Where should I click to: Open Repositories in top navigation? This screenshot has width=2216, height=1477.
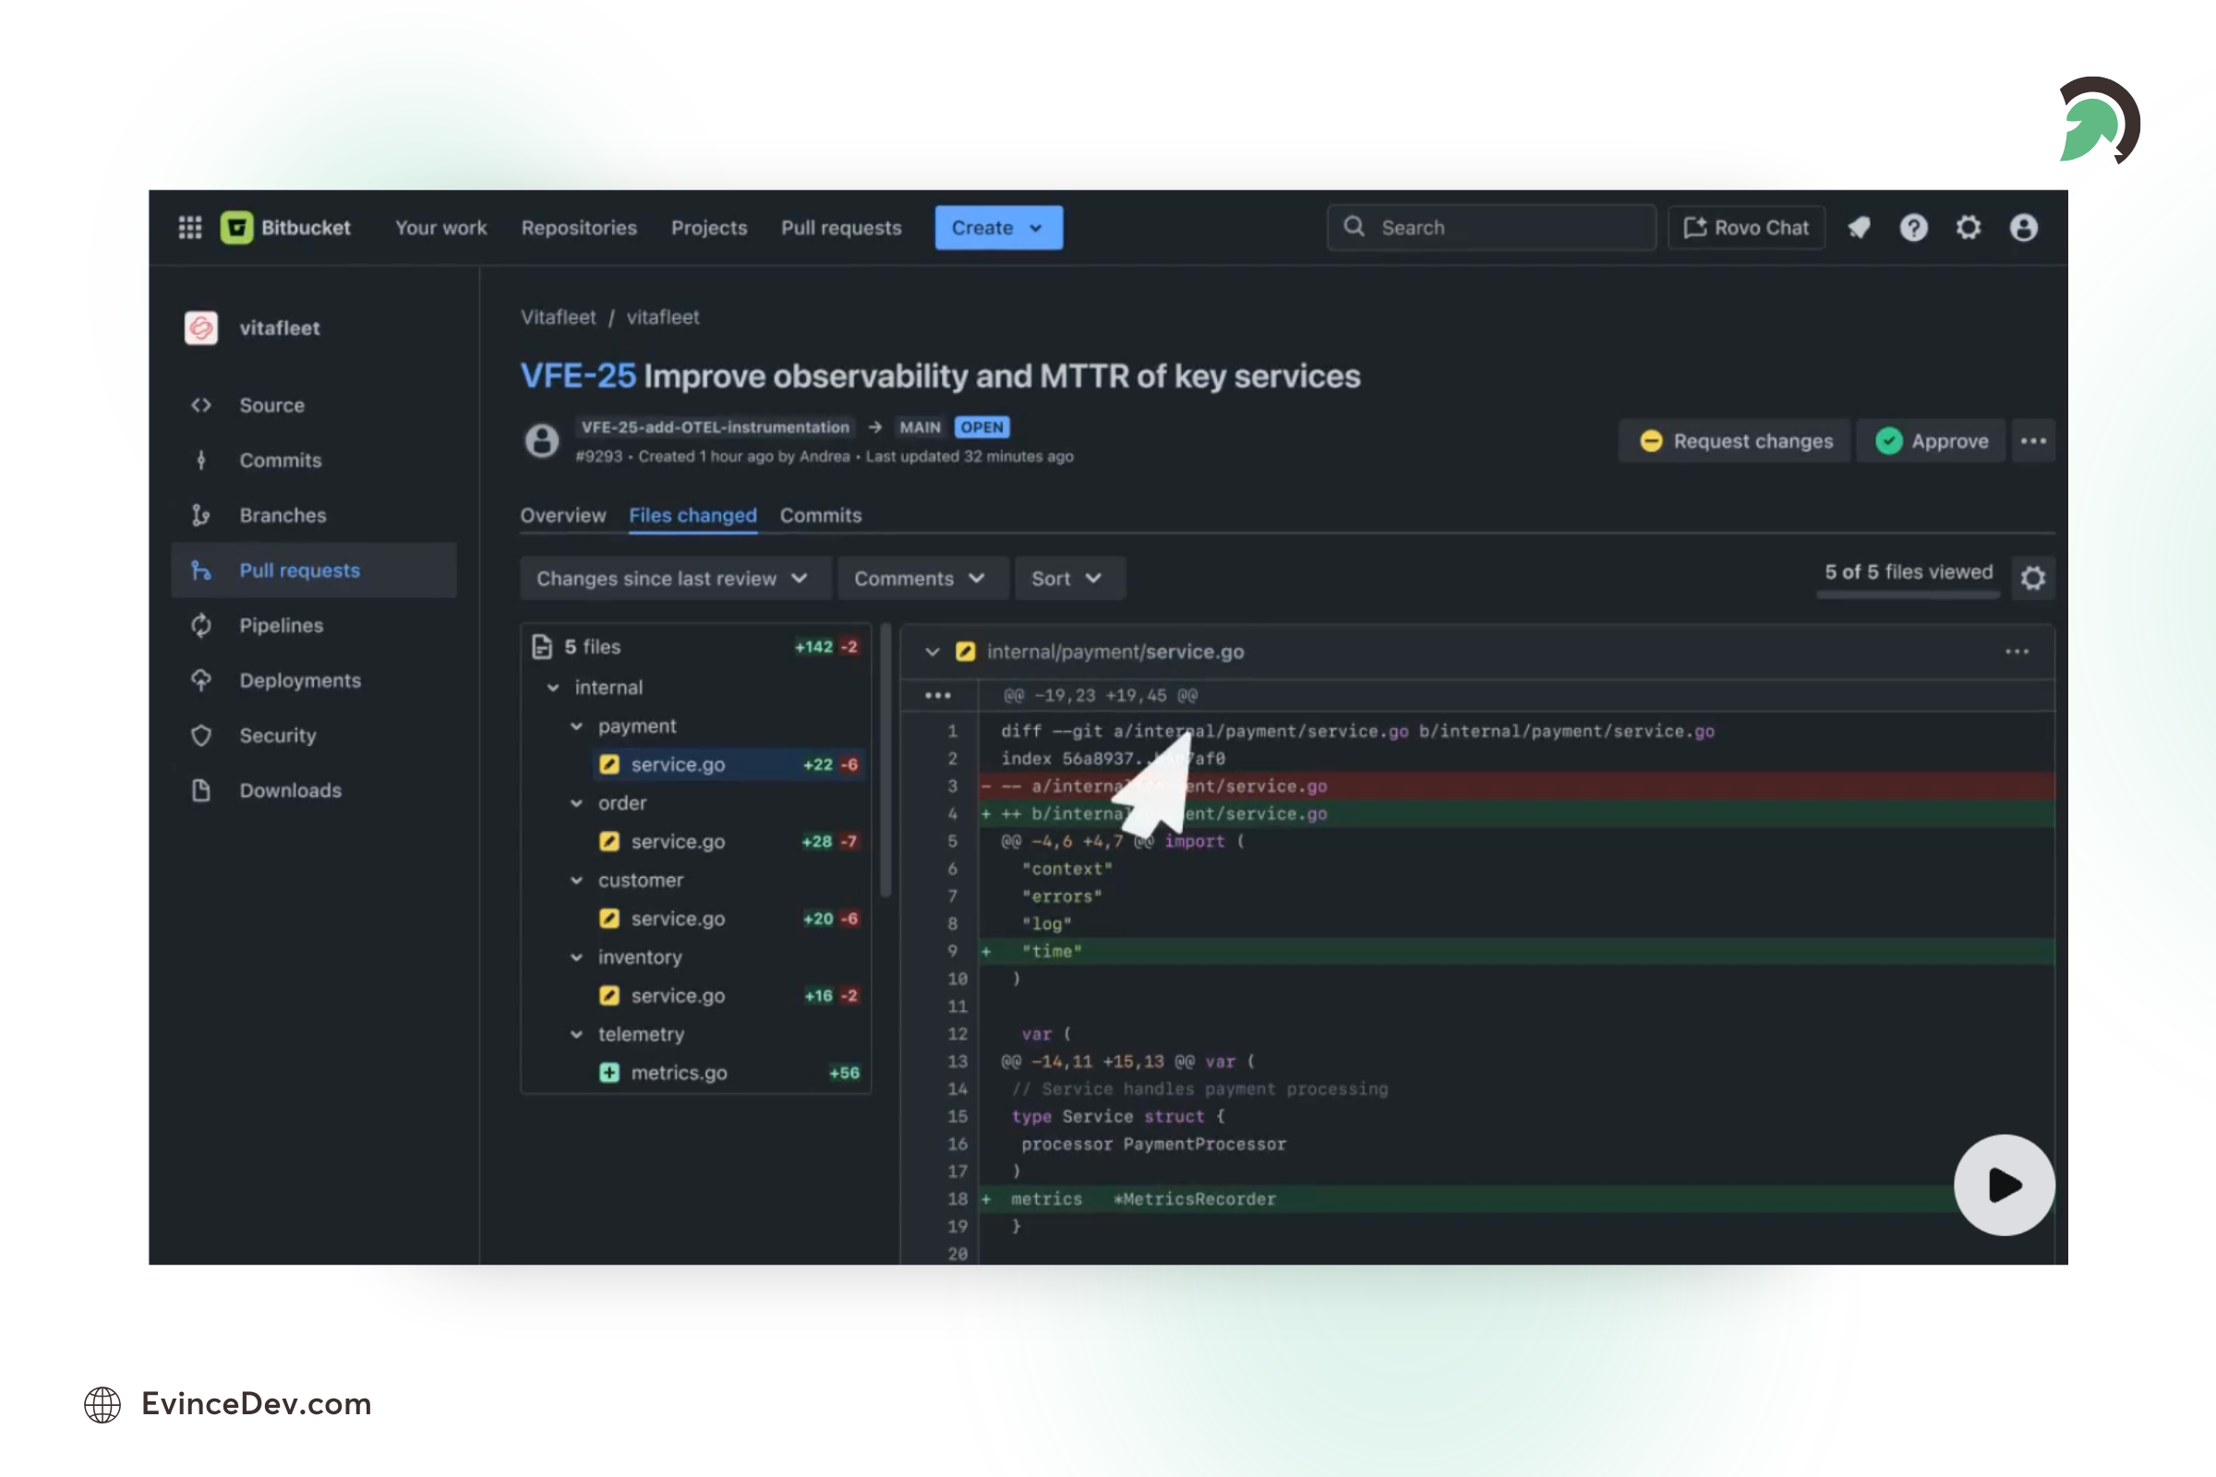(579, 227)
